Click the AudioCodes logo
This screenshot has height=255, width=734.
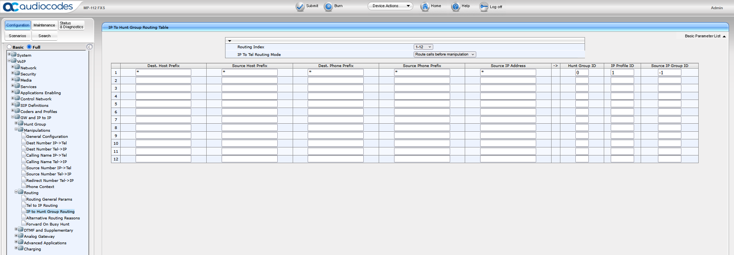(x=38, y=7)
